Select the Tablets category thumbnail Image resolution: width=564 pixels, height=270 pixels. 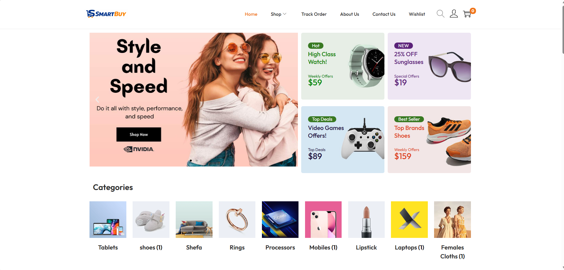108,219
